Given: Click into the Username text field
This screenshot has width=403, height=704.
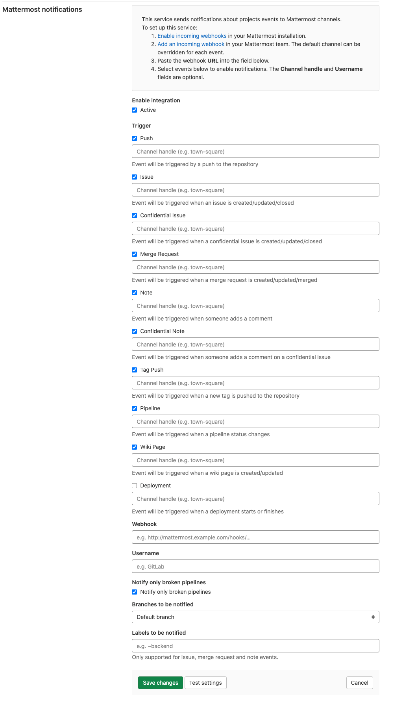Looking at the screenshot, I should pyautogui.click(x=255, y=567).
